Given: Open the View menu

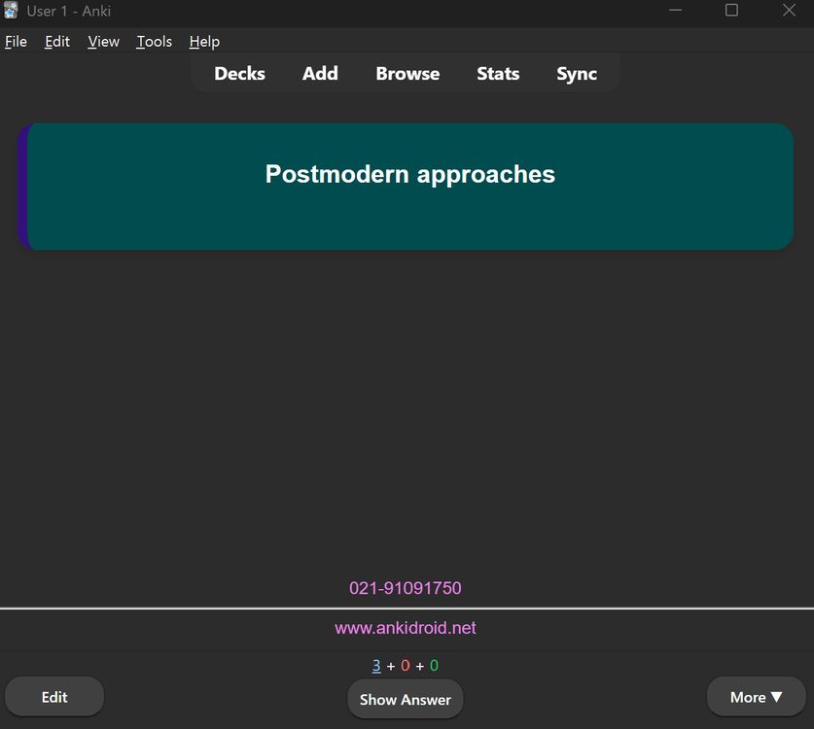Looking at the screenshot, I should pyautogui.click(x=103, y=42).
